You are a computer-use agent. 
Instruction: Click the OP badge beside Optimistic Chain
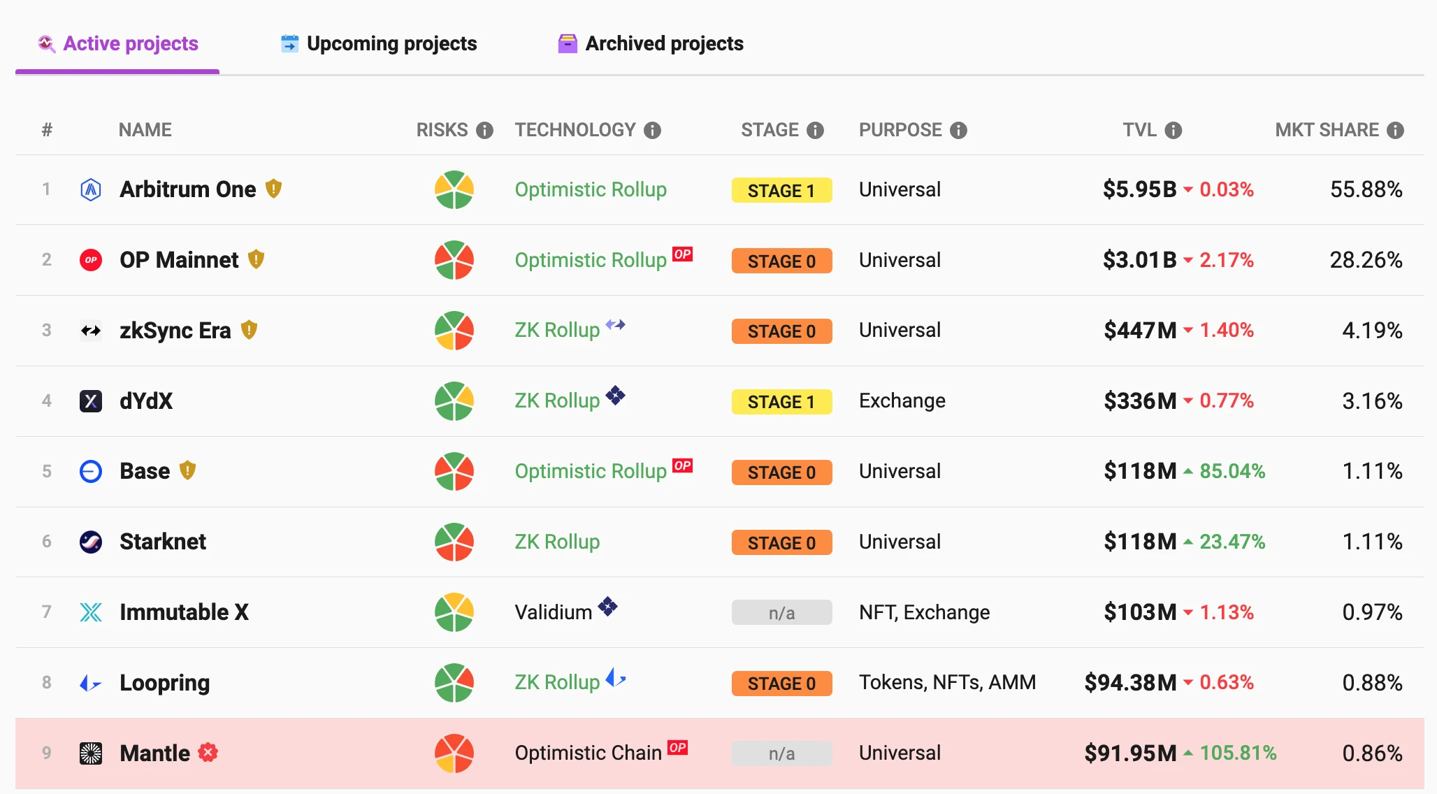coord(677,747)
